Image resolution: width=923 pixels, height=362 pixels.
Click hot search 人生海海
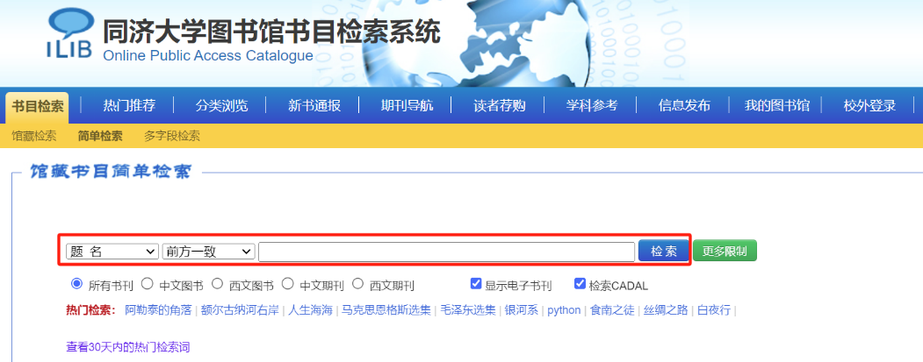(310, 310)
